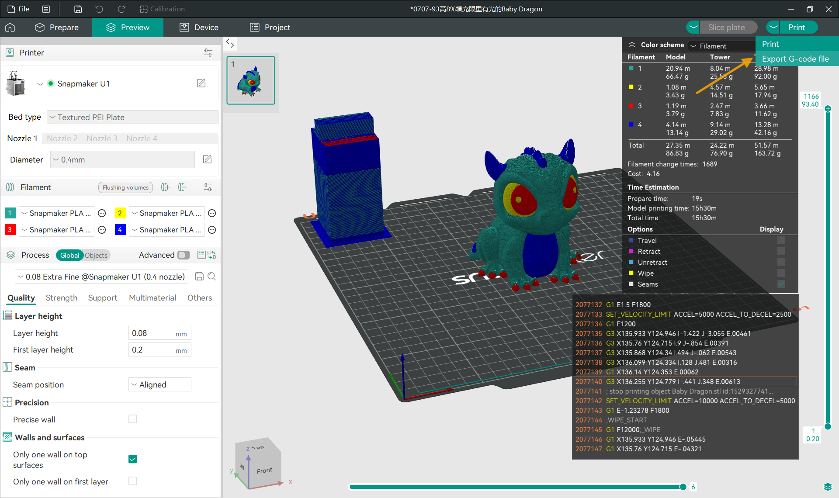The width and height of the screenshot is (839, 498).
Task: Click search icon next to process preset
Action: (212, 277)
